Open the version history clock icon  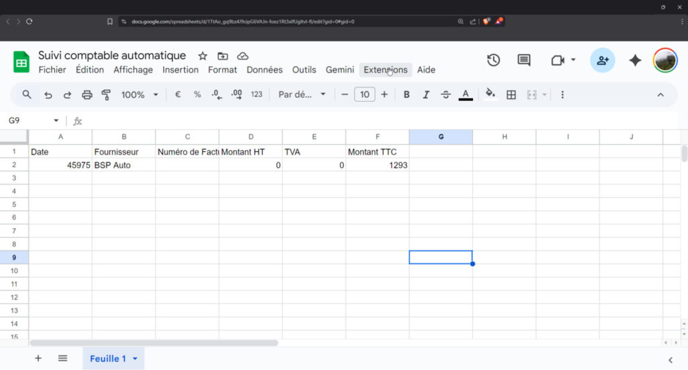(493, 61)
